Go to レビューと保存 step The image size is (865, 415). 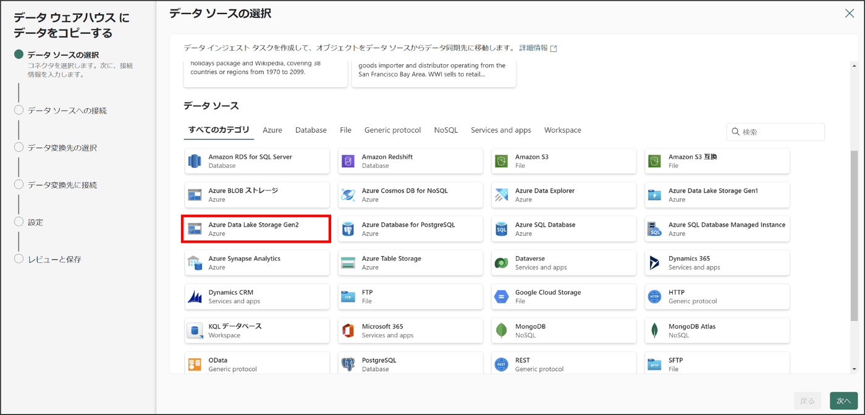pos(48,259)
